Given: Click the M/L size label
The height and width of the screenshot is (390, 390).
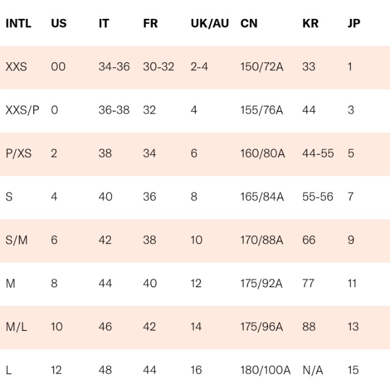Looking at the screenshot, I should (x=16, y=327).
